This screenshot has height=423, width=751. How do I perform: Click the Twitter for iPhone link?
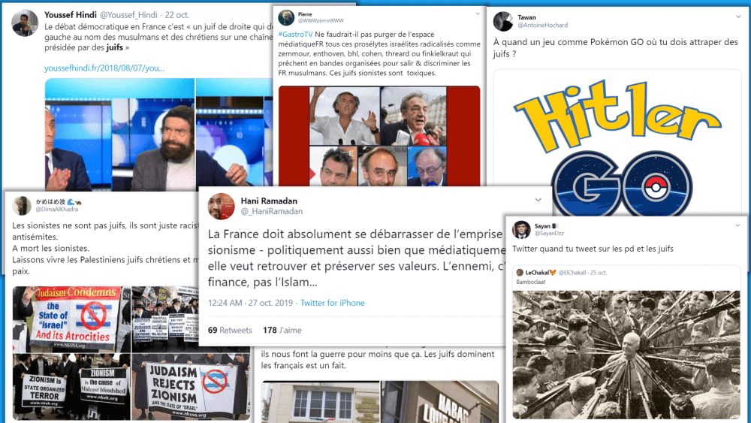(333, 303)
